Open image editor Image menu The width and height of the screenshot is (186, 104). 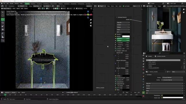tap(159, 6)
